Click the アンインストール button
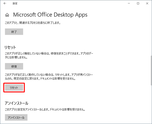This screenshot has width=152, height=124. [16, 118]
